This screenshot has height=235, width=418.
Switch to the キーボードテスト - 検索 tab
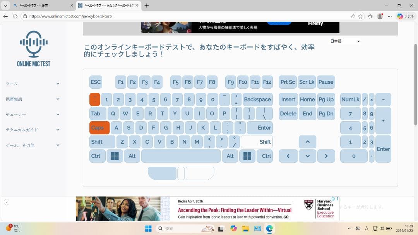coord(41,6)
